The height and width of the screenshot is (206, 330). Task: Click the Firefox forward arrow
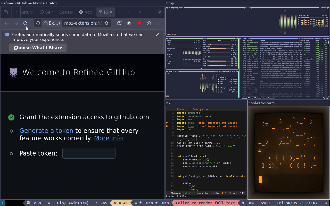point(16,23)
